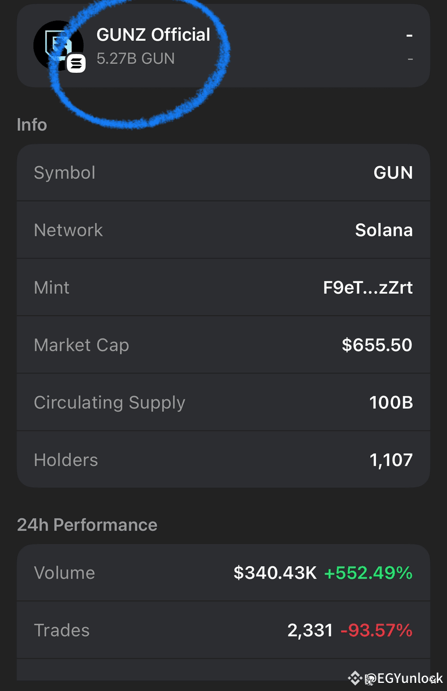Tap the Volume row in 24h Performance
The image size is (447, 691).
(x=223, y=572)
